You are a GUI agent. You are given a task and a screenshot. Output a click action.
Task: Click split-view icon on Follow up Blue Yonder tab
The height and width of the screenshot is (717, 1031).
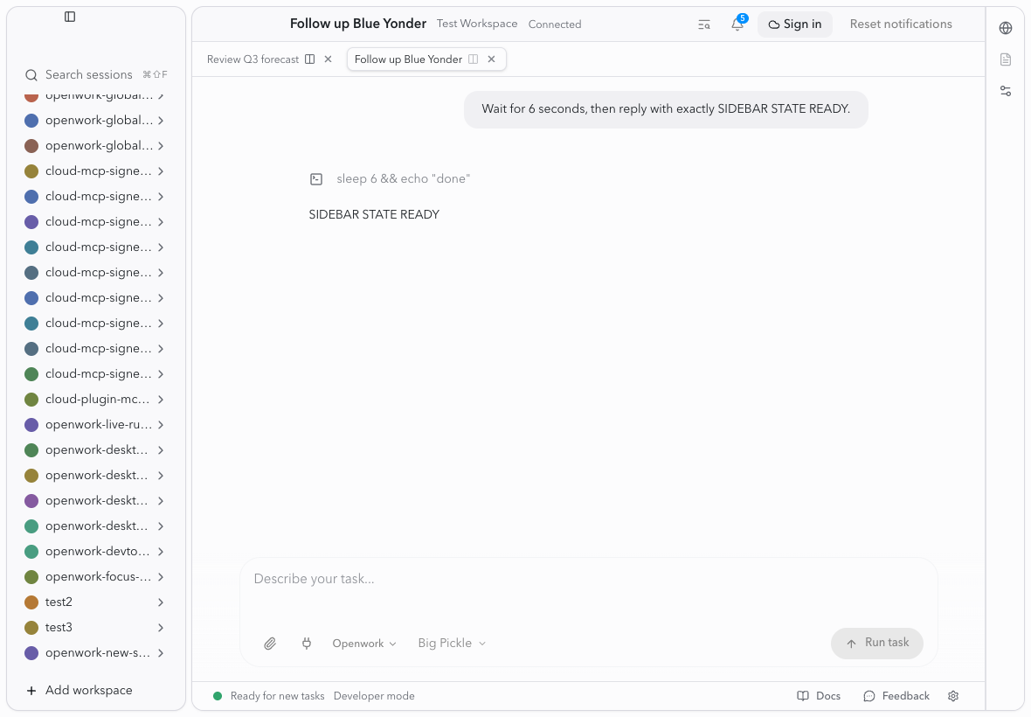coord(473,59)
